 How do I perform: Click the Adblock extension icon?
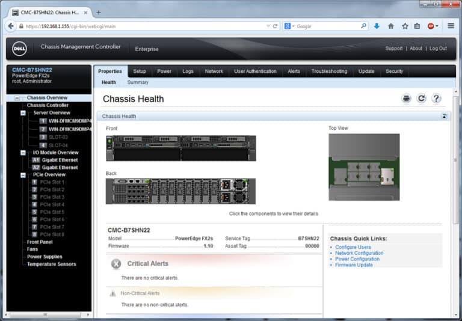[431, 26]
